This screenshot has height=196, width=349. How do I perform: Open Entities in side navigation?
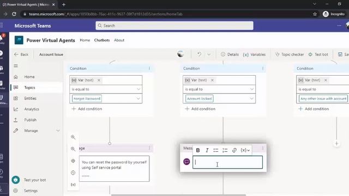pyautogui.click(x=31, y=98)
